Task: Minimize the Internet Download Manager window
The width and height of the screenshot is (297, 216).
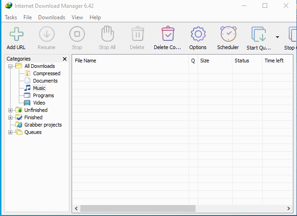Action: pos(244,6)
